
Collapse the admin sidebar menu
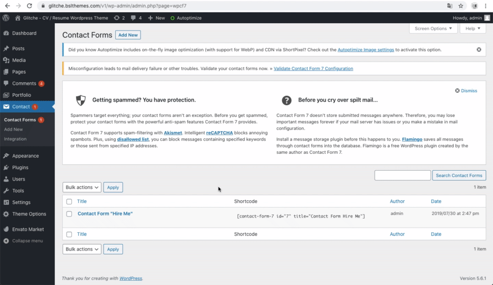click(27, 241)
